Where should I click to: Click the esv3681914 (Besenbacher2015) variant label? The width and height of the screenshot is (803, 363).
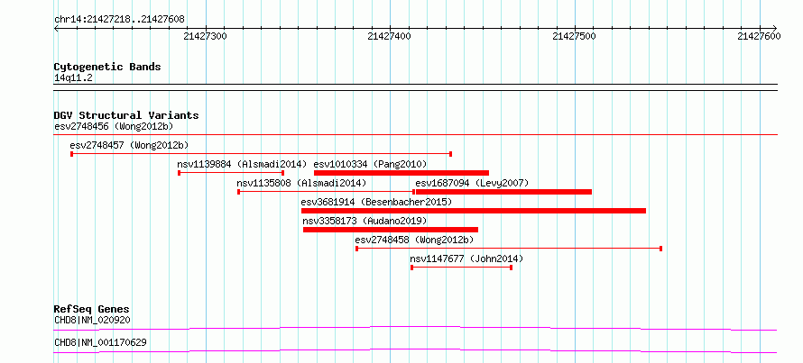376,202
